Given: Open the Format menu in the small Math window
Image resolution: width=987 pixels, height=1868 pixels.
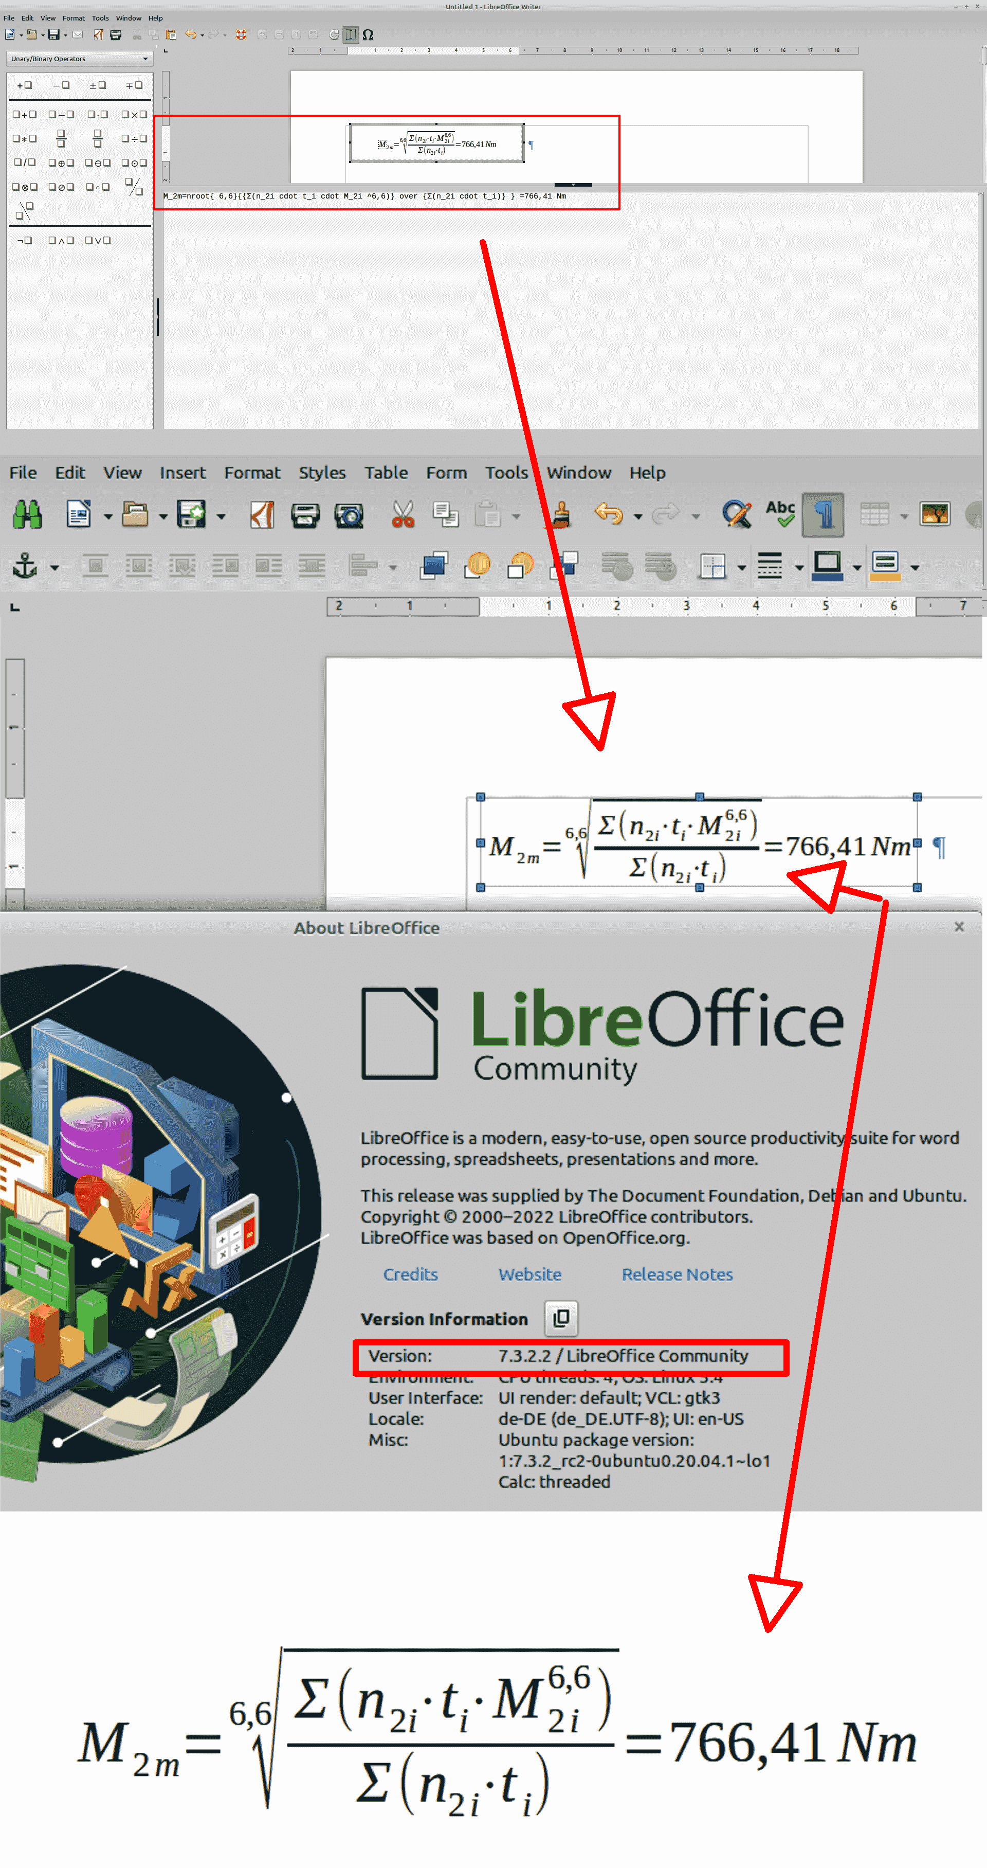Looking at the screenshot, I should coord(73,18).
